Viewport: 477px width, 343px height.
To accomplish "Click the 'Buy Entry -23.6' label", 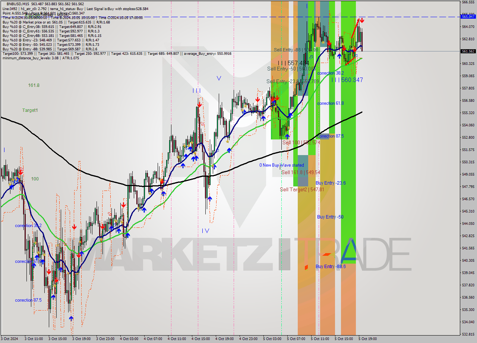I will (x=331, y=183).
